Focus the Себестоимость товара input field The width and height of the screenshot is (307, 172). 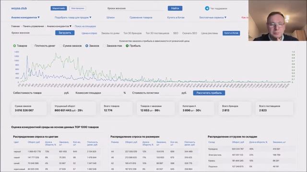point(52,93)
